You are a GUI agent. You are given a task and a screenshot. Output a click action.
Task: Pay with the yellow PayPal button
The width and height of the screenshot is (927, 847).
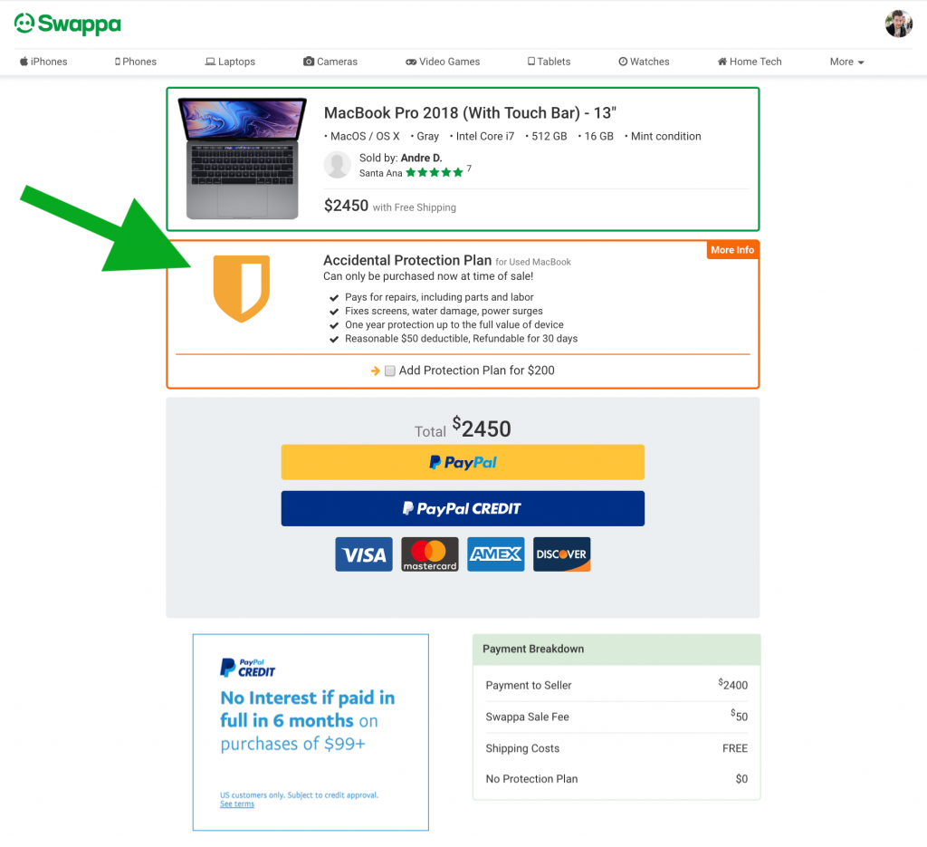pos(463,462)
